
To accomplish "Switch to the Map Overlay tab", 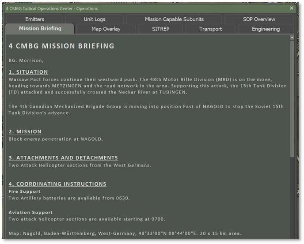I will pos(106,29).
